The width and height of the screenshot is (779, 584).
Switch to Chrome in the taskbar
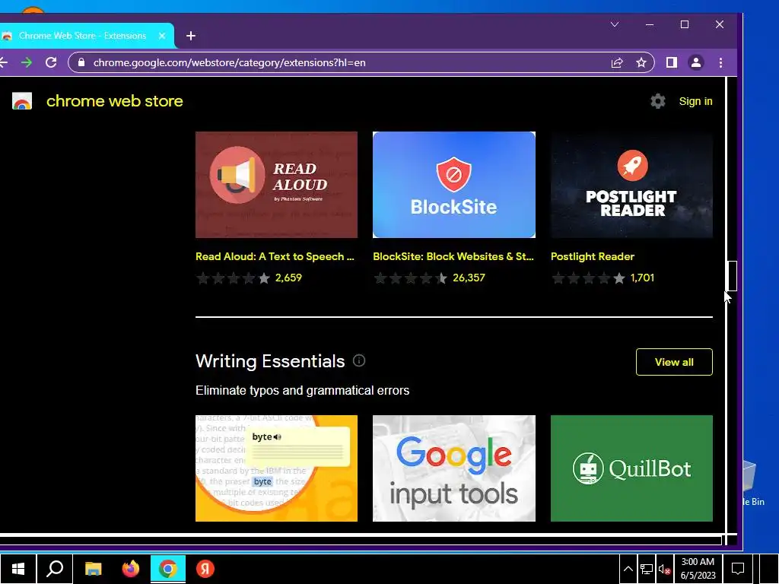(168, 569)
